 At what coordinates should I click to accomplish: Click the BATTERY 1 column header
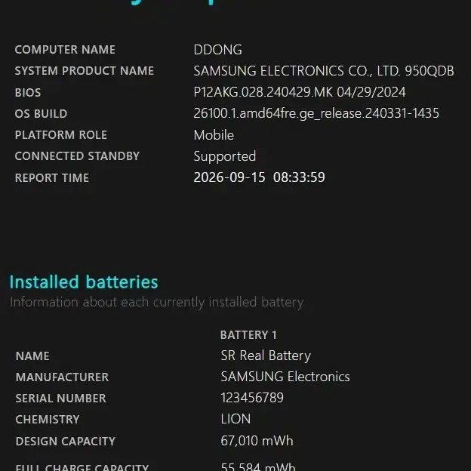tap(248, 335)
